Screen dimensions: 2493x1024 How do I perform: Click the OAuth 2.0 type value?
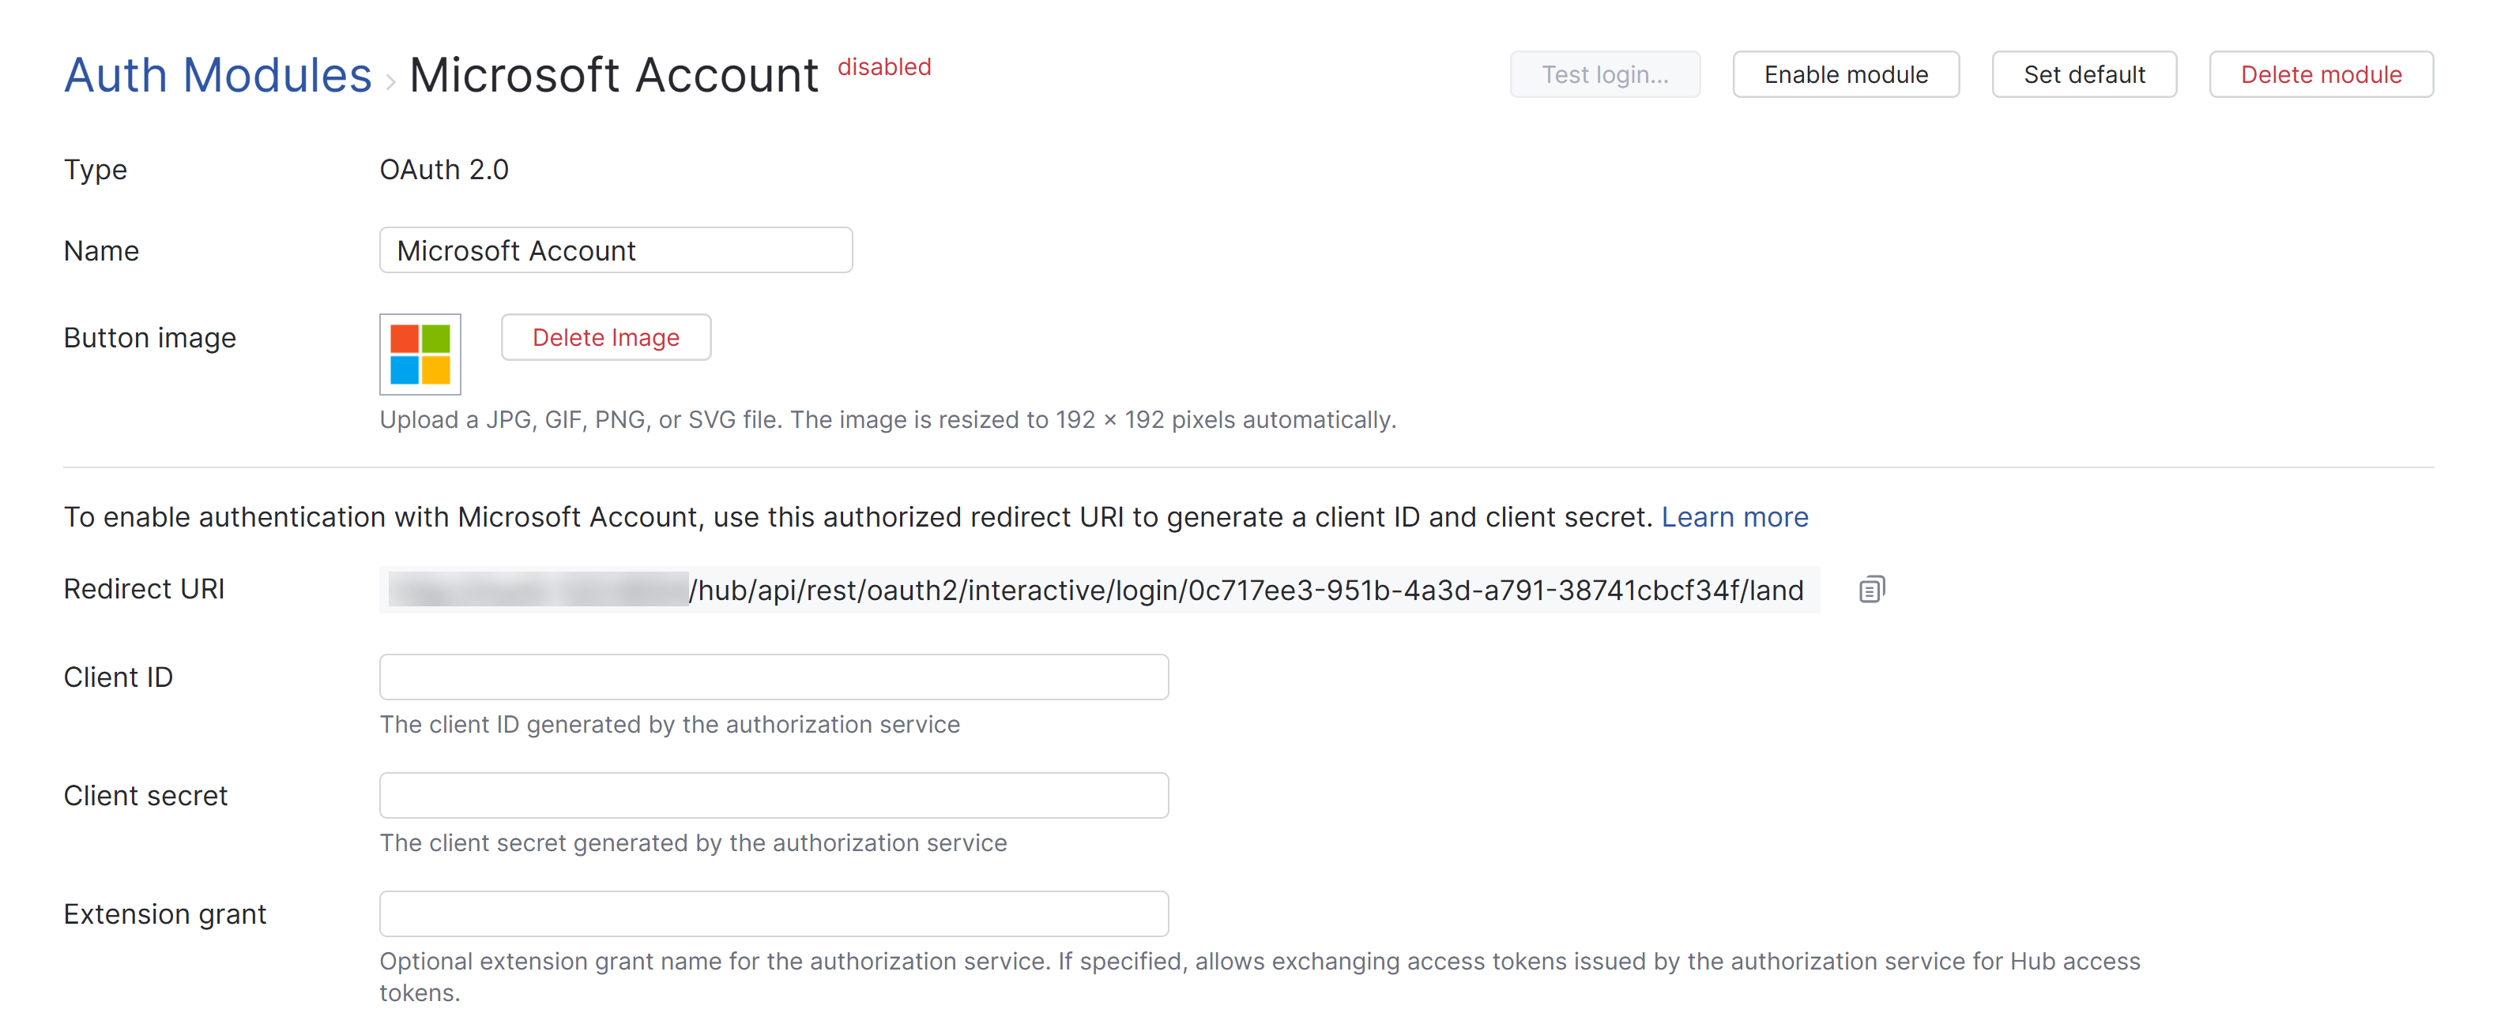[x=444, y=169]
